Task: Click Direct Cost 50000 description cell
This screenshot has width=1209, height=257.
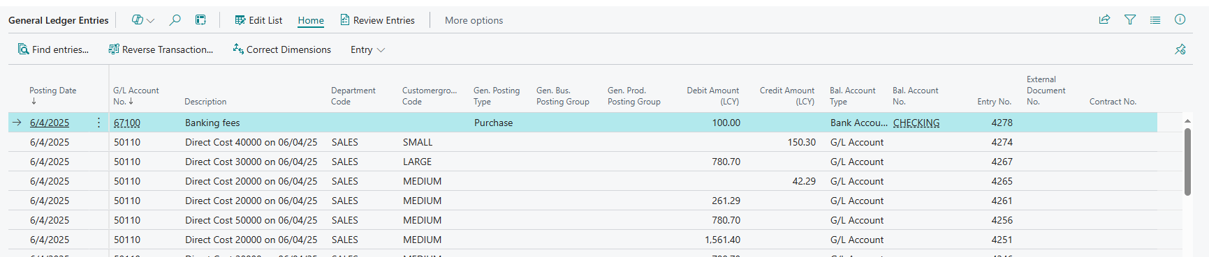Action: tap(251, 220)
